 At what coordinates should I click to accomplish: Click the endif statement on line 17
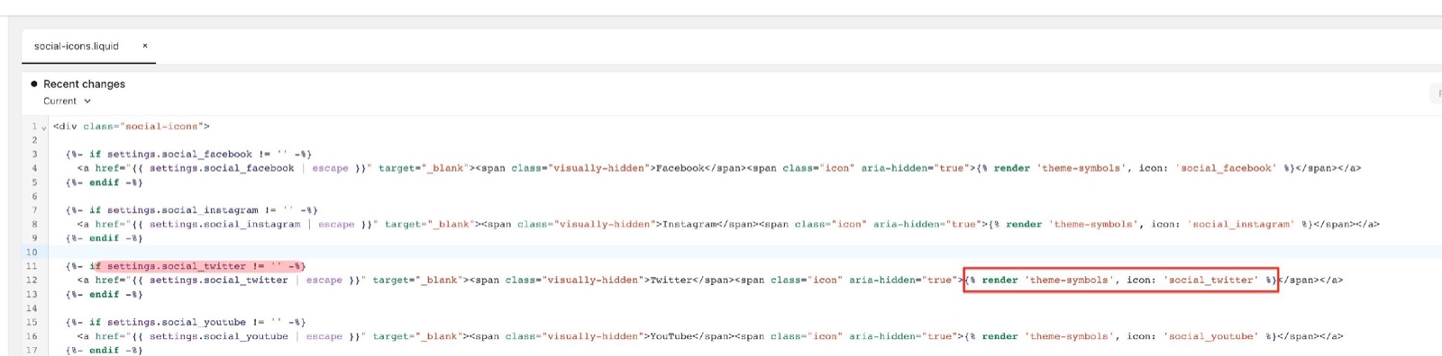pyautogui.click(x=104, y=351)
